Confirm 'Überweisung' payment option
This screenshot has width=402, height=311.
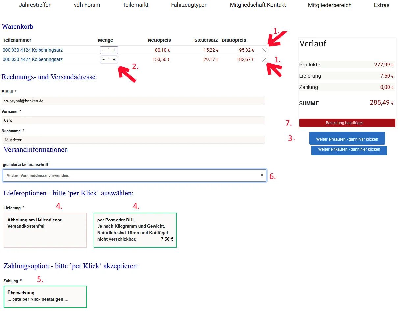[45, 297]
